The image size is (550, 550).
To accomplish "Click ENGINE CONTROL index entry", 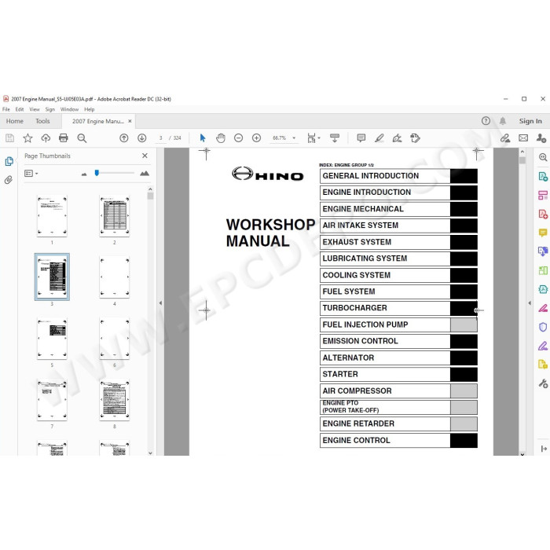I will (398, 440).
